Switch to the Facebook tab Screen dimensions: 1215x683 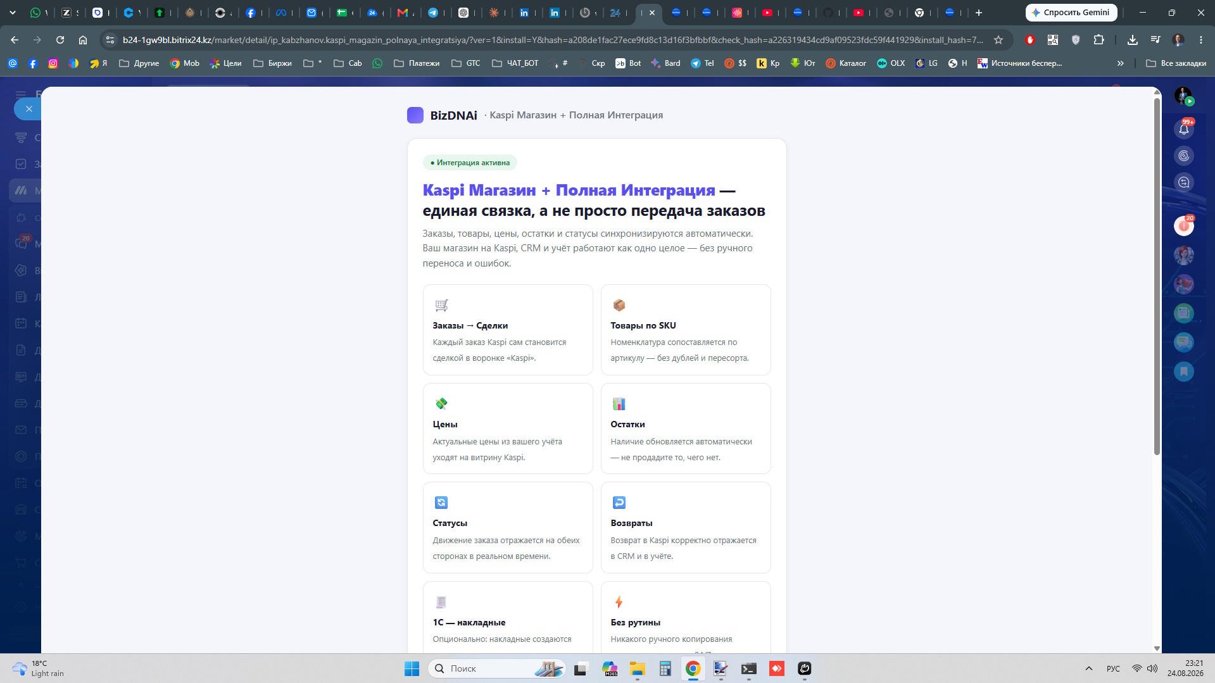(251, 13)
